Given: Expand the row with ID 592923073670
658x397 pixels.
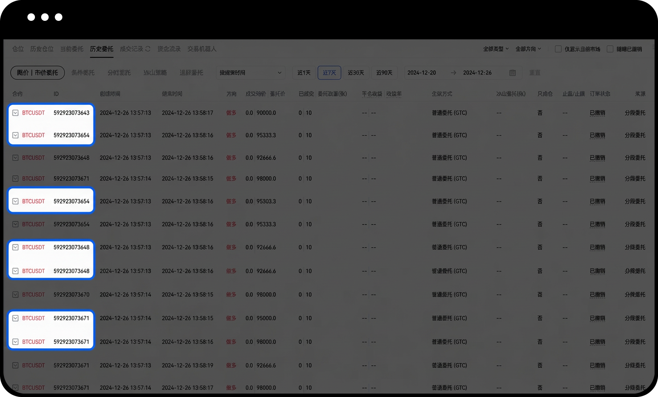Looking at the screenshot, I should (15, 294).
